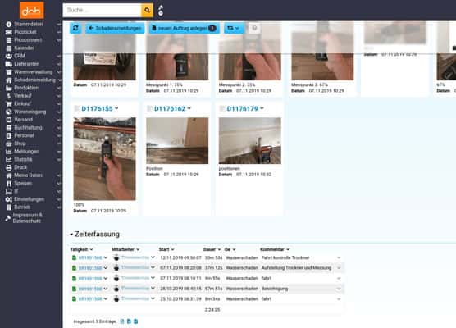Click the Messpunkt 2: 75% caption
Screen dimensions: 456x328
click(237, 85)
